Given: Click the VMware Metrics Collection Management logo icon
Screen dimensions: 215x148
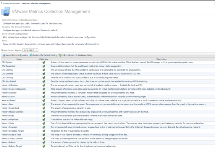Looking at the screenshot, I should pyautogui.click(x=6, y=11).
